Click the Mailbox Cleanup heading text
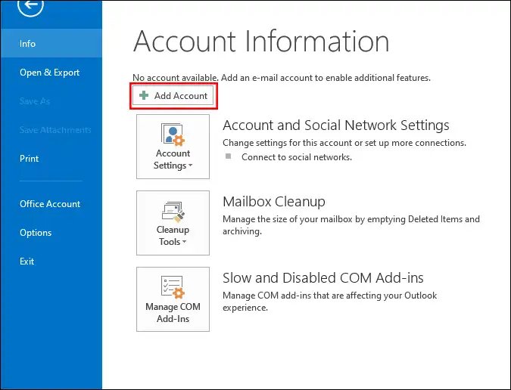511x390 pixels. 274,202
